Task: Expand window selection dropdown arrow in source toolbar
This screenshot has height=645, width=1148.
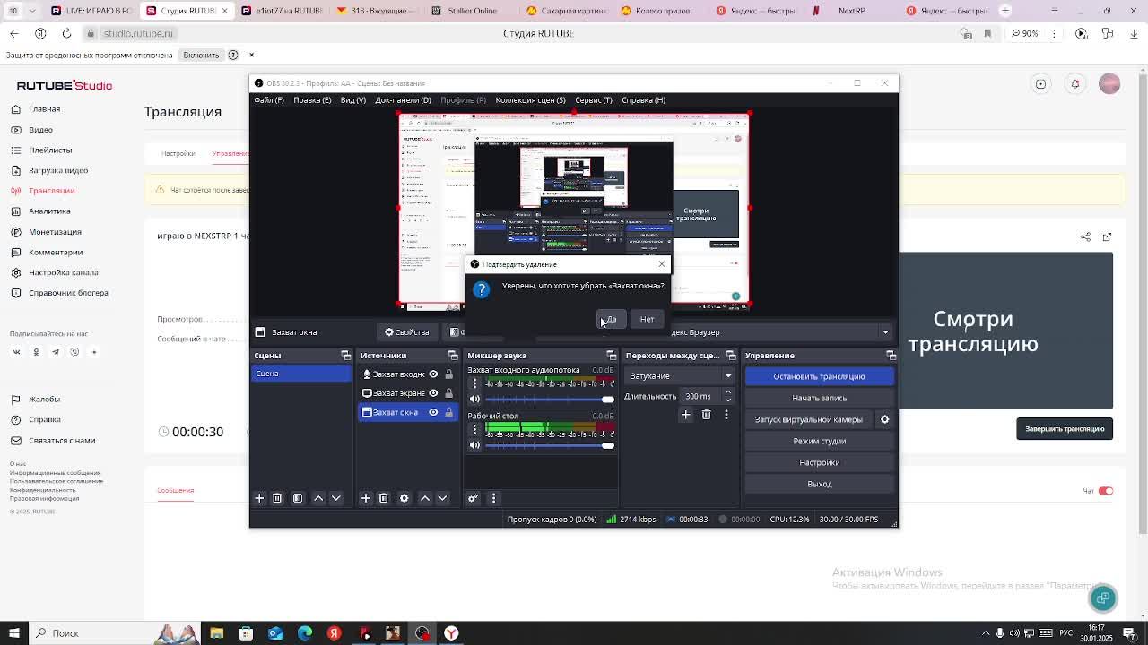Action: pos(885,332)
